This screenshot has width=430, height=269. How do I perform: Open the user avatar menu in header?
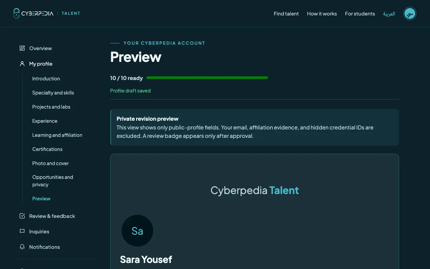point(410,13)
